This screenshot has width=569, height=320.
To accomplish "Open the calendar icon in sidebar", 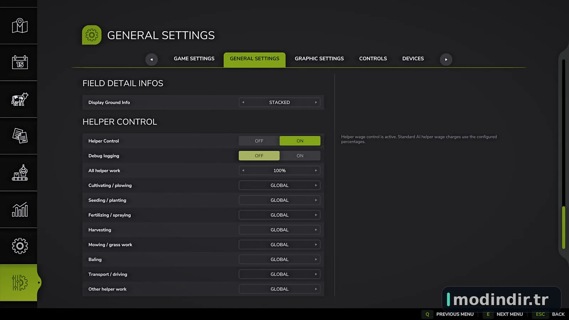I will 20,62.
